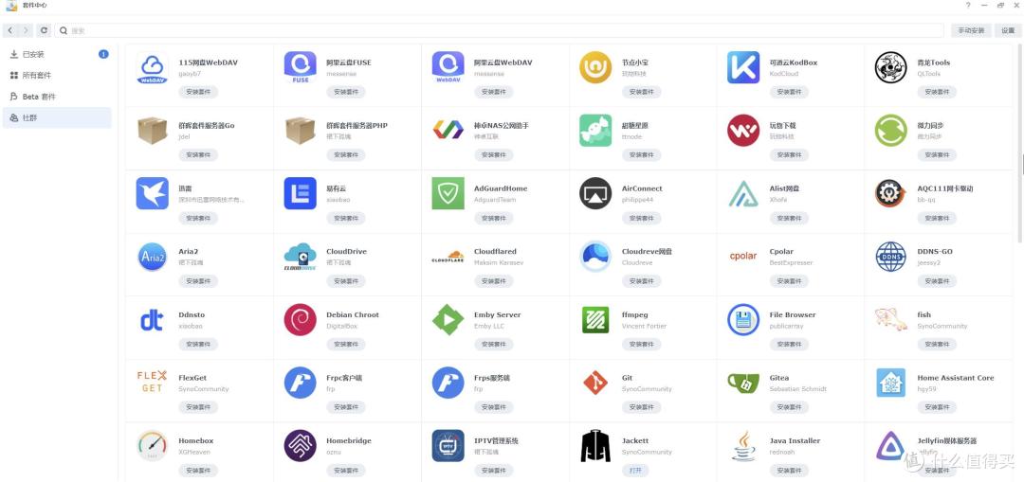The image size is (1024, 482).
Task: Click the Debian Chroot swirl icon
Action: tap(301, 319)
